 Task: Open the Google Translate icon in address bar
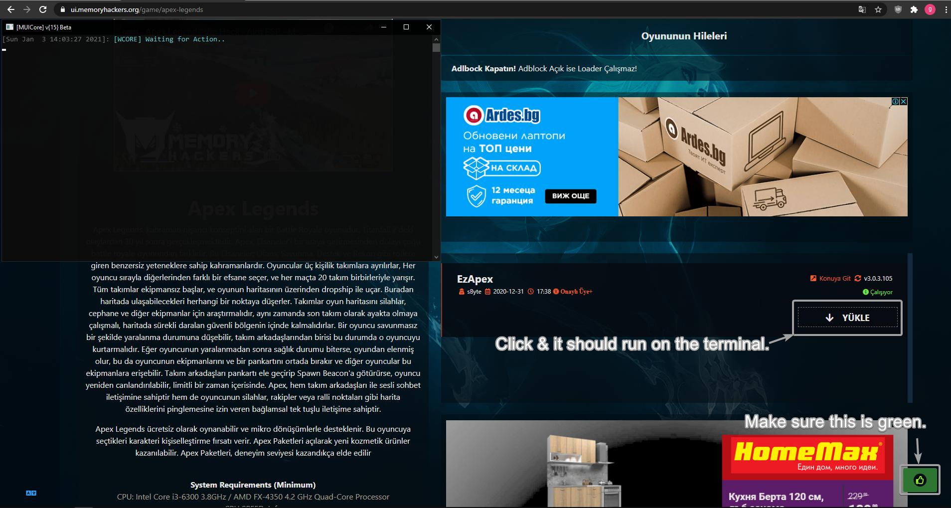click(x=862, y=9)
